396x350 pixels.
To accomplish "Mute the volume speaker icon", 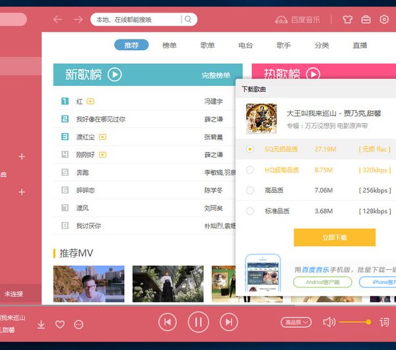I will click(329, 322).
